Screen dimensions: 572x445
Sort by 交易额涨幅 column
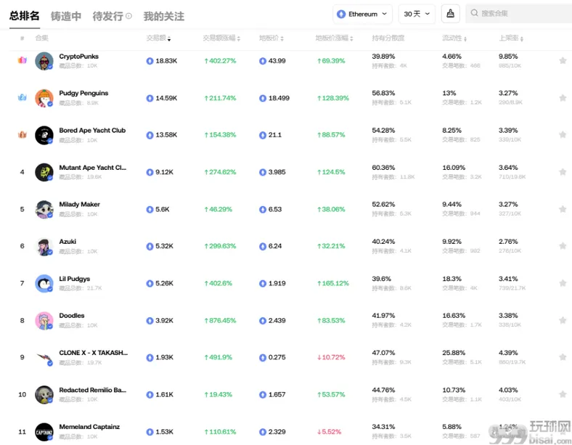[221, 38]
